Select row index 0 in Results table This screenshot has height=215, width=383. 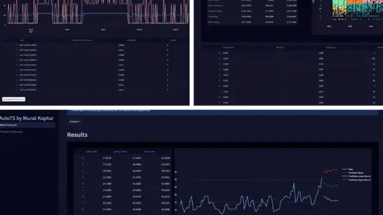pos(122,158)
